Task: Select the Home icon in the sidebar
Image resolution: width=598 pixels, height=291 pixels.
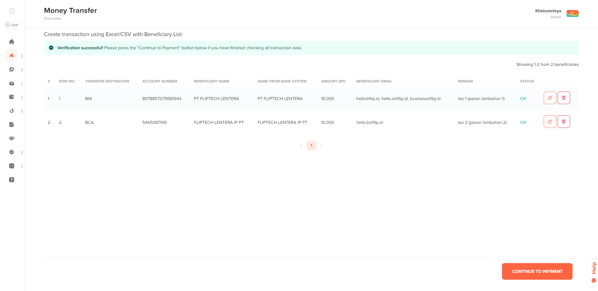Action: pos(12,42)
